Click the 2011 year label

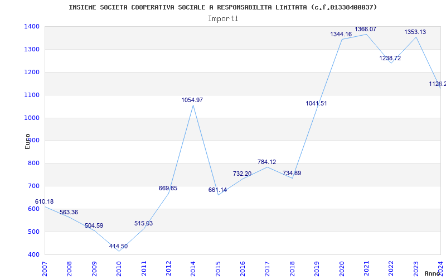[144, 268]
